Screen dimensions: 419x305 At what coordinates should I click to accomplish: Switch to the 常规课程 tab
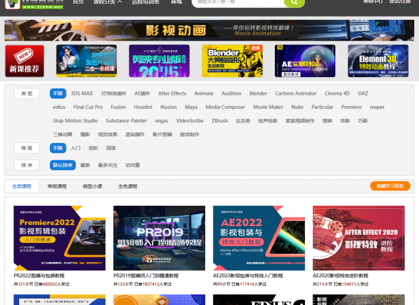coord(57,186)
